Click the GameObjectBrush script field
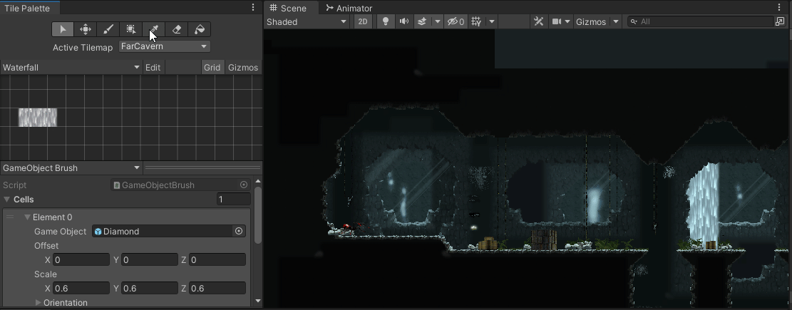The height and width of the screenshot is (310, 792). (181, 185)
